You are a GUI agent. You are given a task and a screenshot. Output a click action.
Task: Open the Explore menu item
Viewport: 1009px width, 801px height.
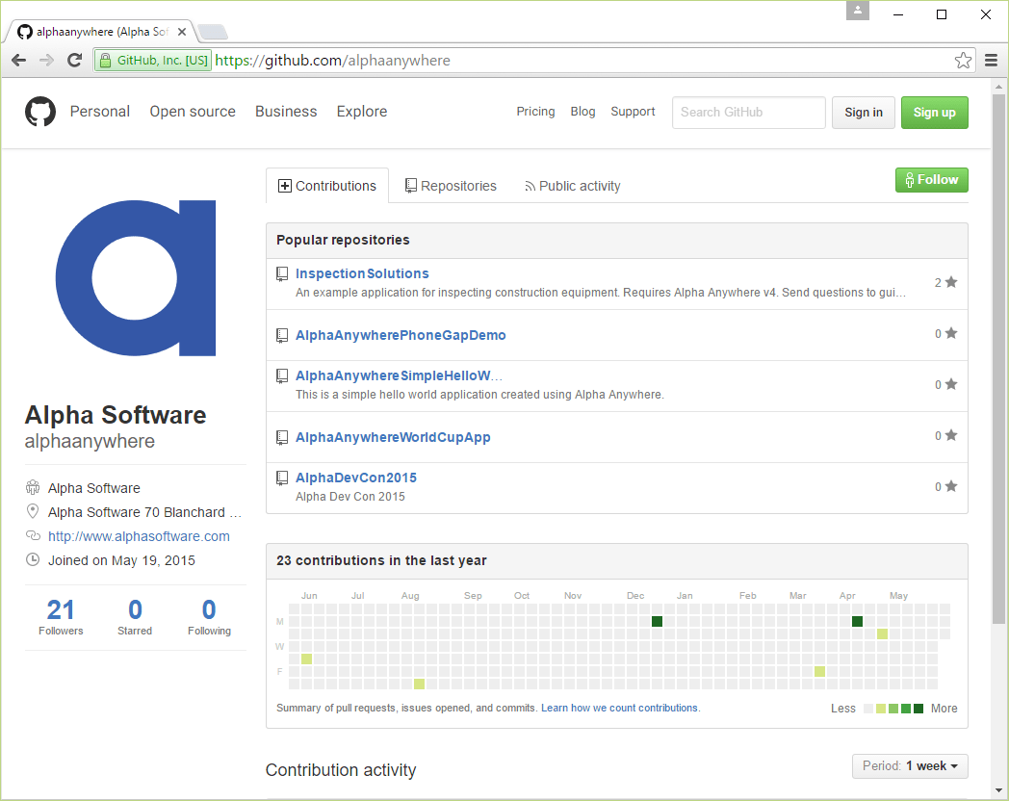(361, 112)
